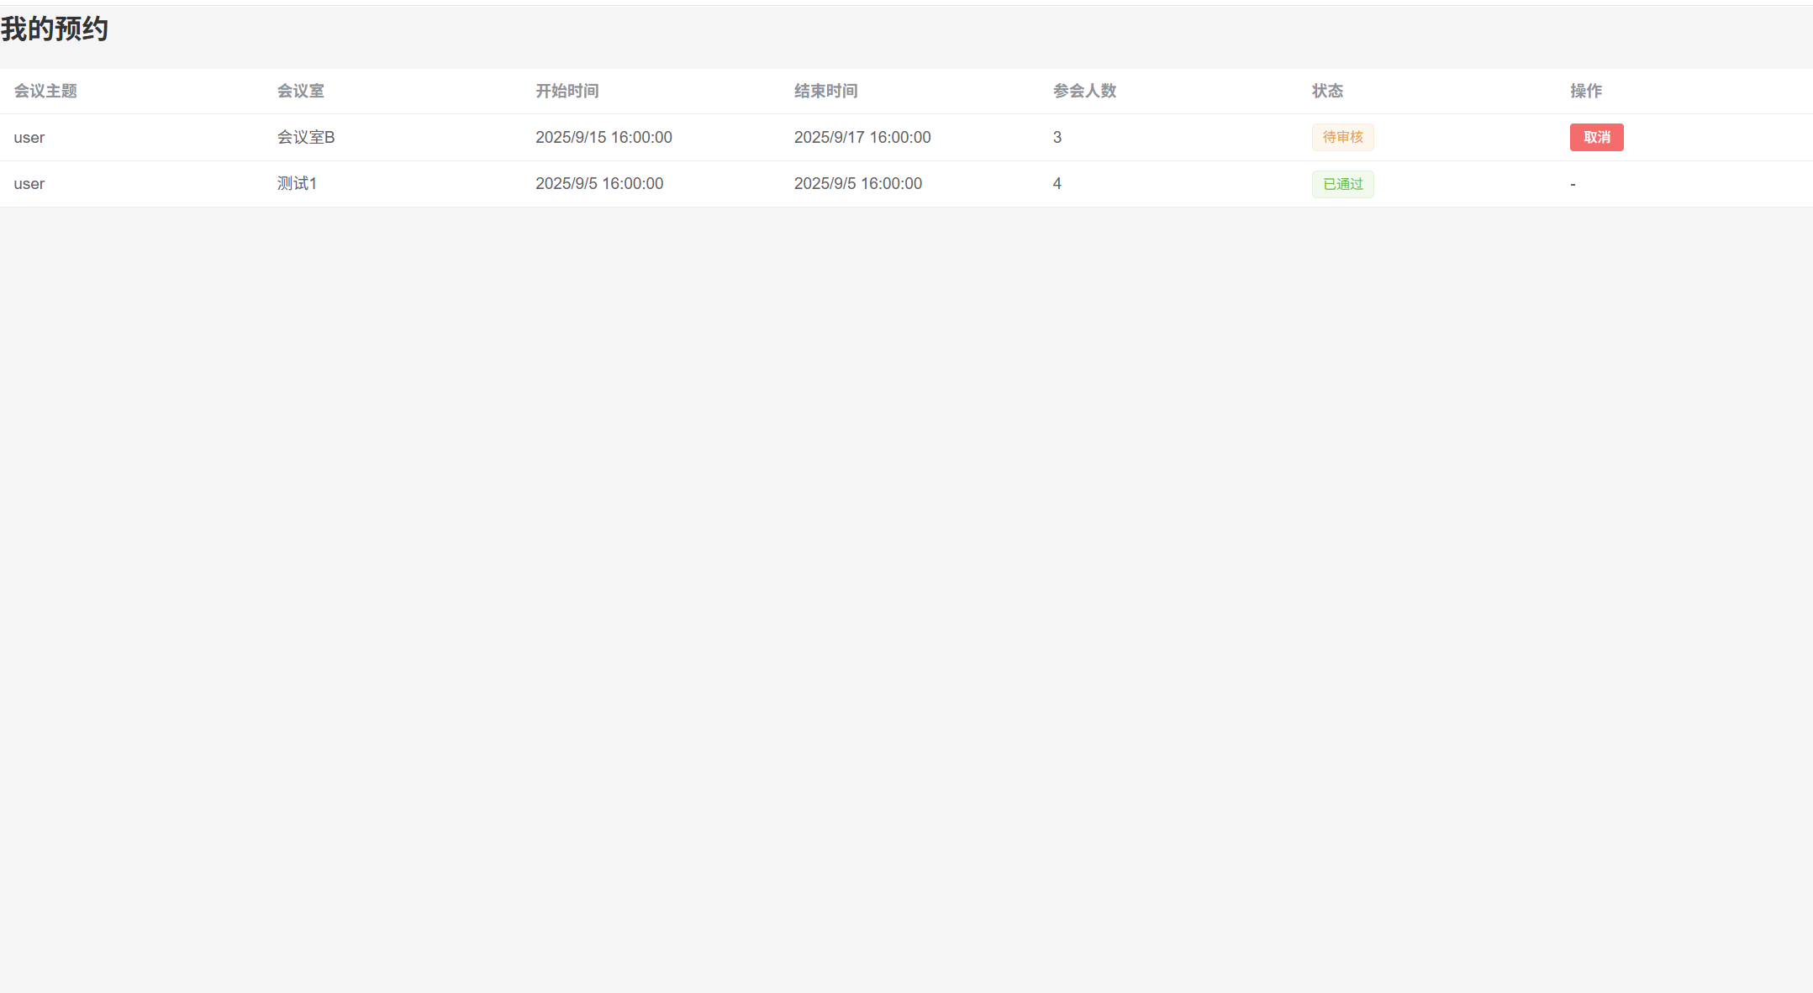1813x993 pixels.
Task: Select the 我的预约 page heading
Action: pos(55,29)
